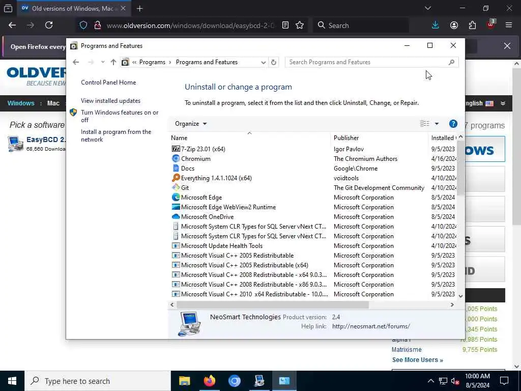Dismiss the Open Firefox notification bar
This screenshot has width=521, height=391.
(x=507, y=46)
